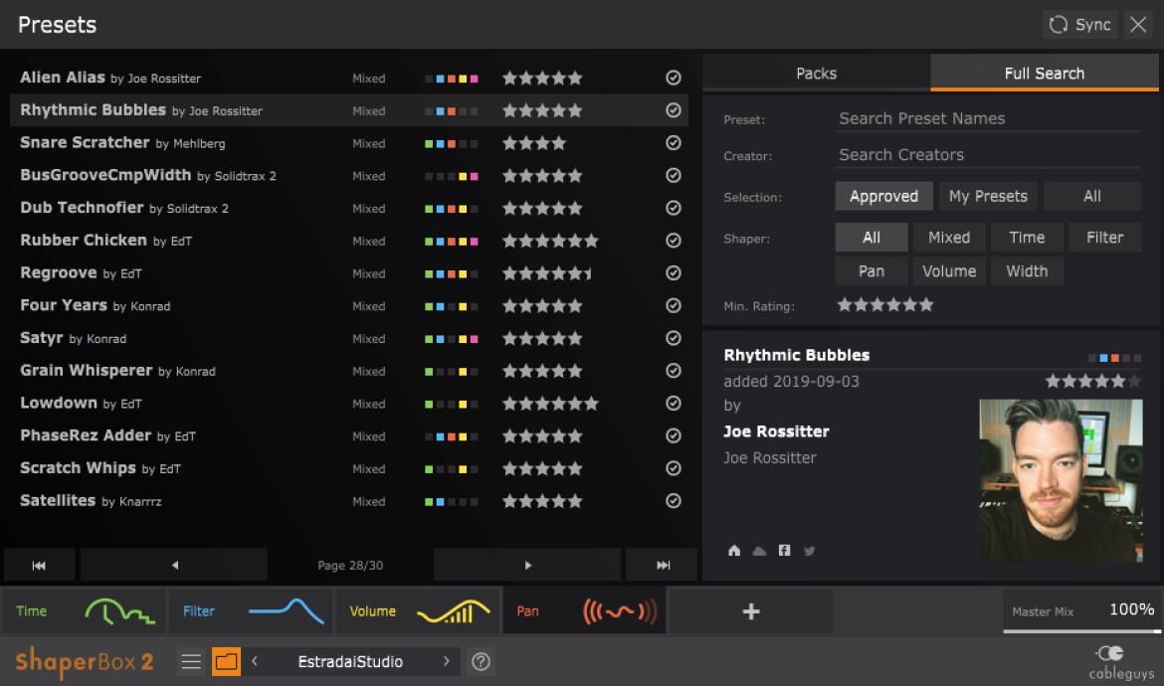1164x686 pixels.
Task: Select the Volume shaper tab
Action: click(419, 611)
